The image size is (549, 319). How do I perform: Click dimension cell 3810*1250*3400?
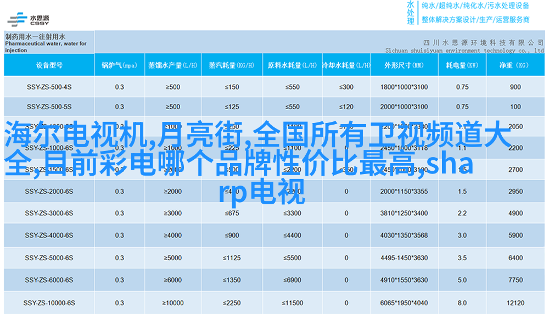point(404,213)
